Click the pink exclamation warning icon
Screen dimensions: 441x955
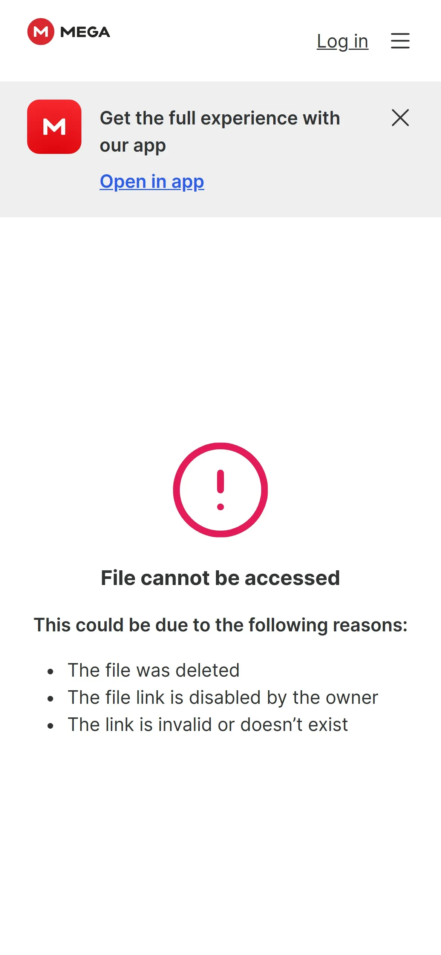click(x=220, y=490)
